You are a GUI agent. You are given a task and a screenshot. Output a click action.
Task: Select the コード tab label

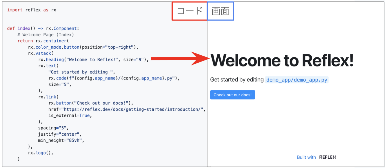pyautogui.click(x=189, y=11)
